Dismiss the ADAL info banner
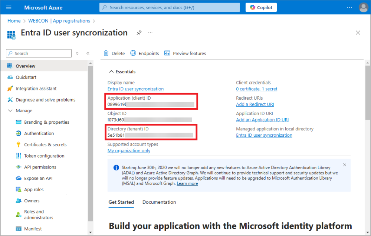Screen dimensions: 371x236 (345, 165)
